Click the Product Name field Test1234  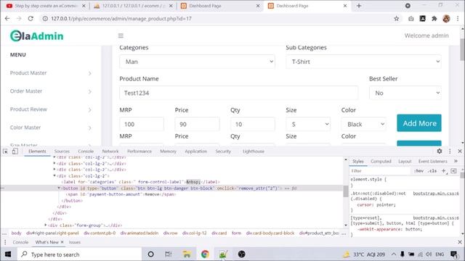(239, 93)
